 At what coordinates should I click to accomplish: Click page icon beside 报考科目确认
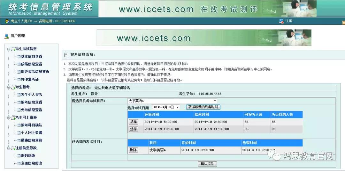(19, 125)
